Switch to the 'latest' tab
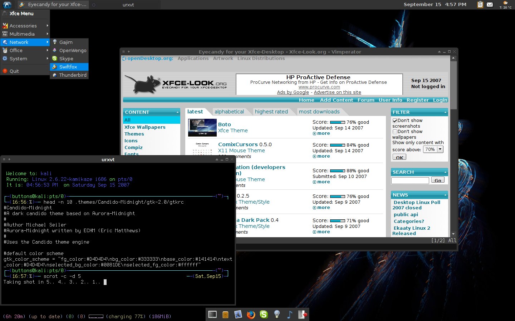515x321 pixels. 195,112
